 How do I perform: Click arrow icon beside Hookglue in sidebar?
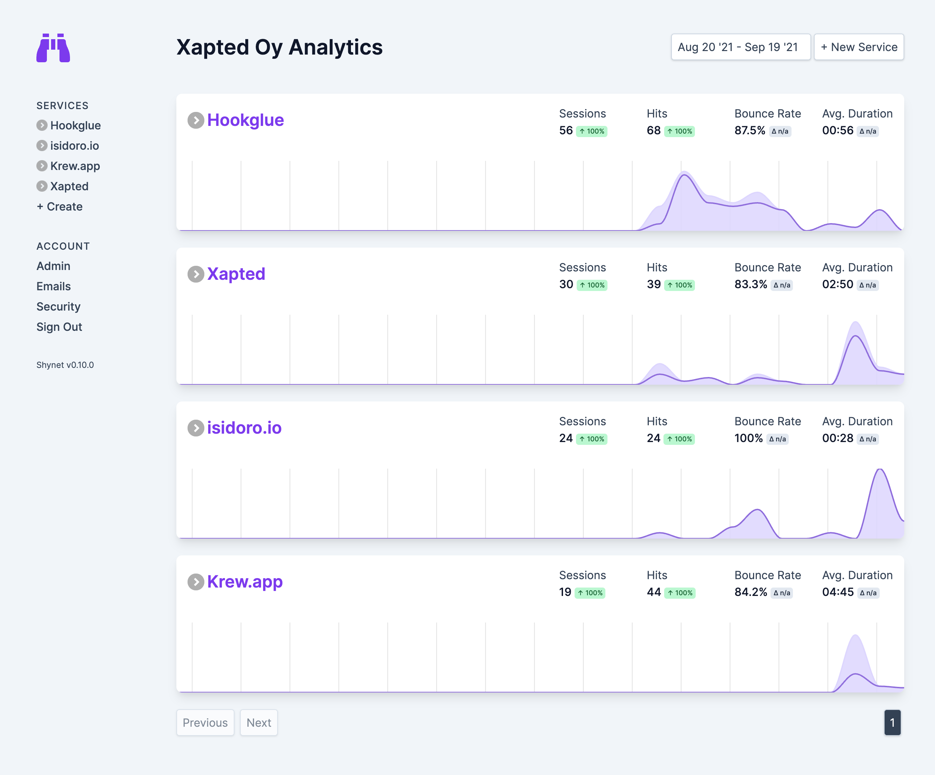click(x=42, y=126)
